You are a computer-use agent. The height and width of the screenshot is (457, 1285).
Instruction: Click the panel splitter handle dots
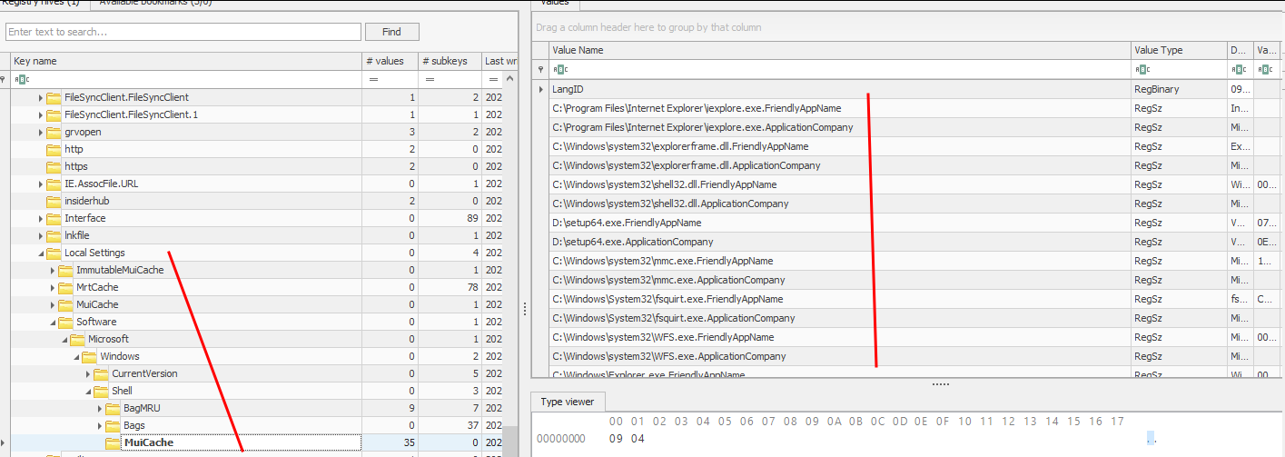[x=941, y=384]
